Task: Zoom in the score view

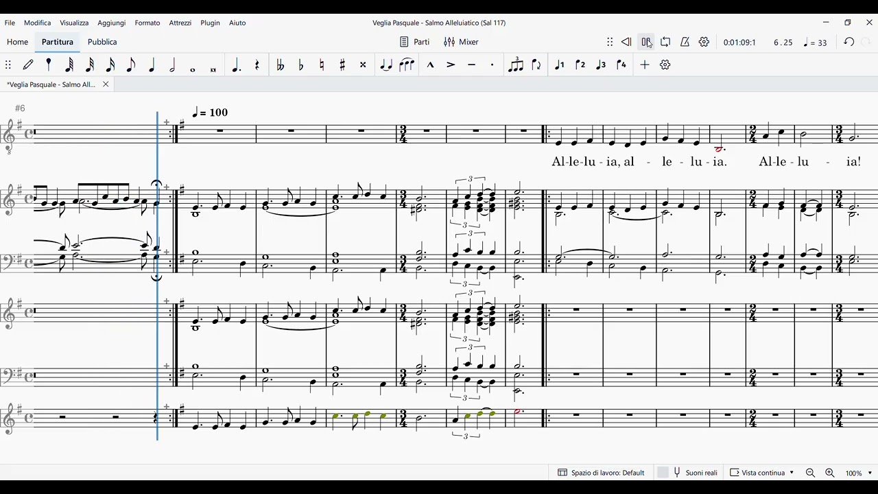Action: pyautogui.click(x=829, y=473)
